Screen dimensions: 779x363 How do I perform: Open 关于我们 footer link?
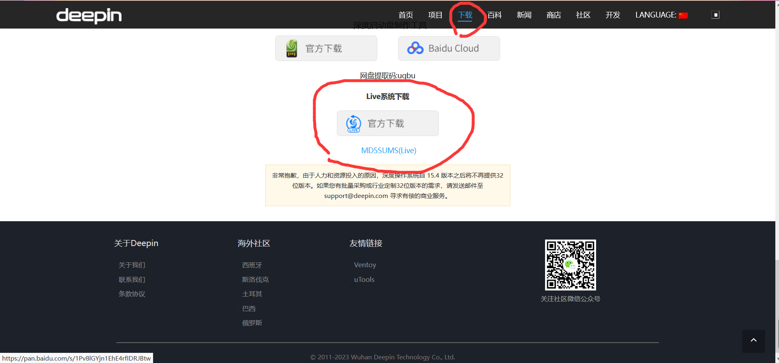tap(132, 265)
